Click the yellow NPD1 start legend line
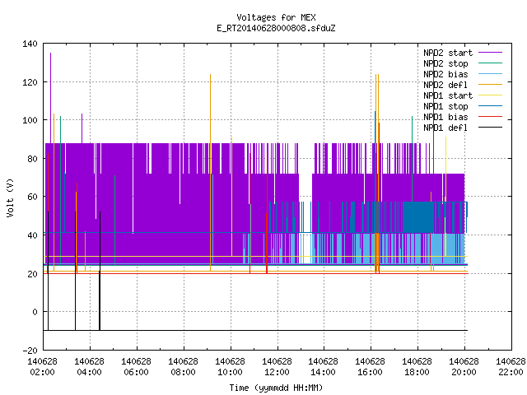Viewport: 527px width, 395px height. tap(491, 95)
